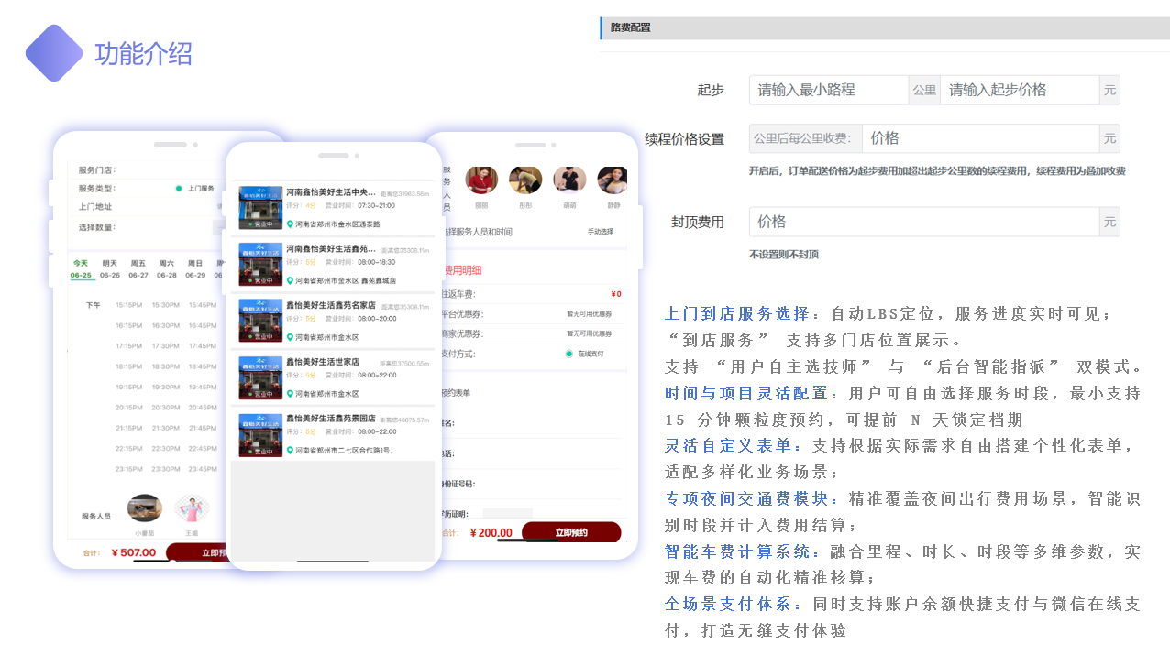Select the 在线支付 payment radio button

[x=569, y=354]
